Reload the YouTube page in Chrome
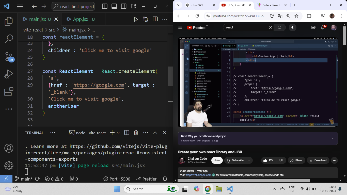Image resolution: width=347 pixels, height=195 pixels. click(x=197, y=16)
